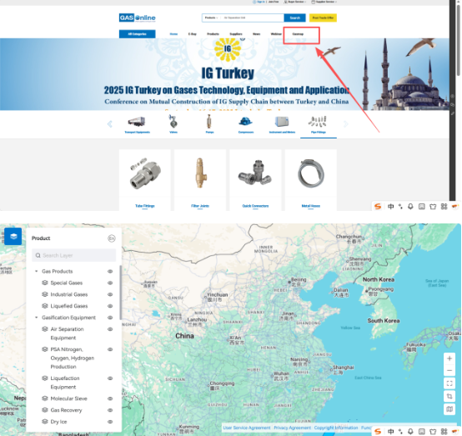Zoom in the map with plus
The height and width of the screenshot is (436, 462).
coord(449,358)
